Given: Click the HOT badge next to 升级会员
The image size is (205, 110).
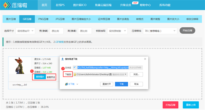Looking at the screenshot, I should click(x=135, y=3).
